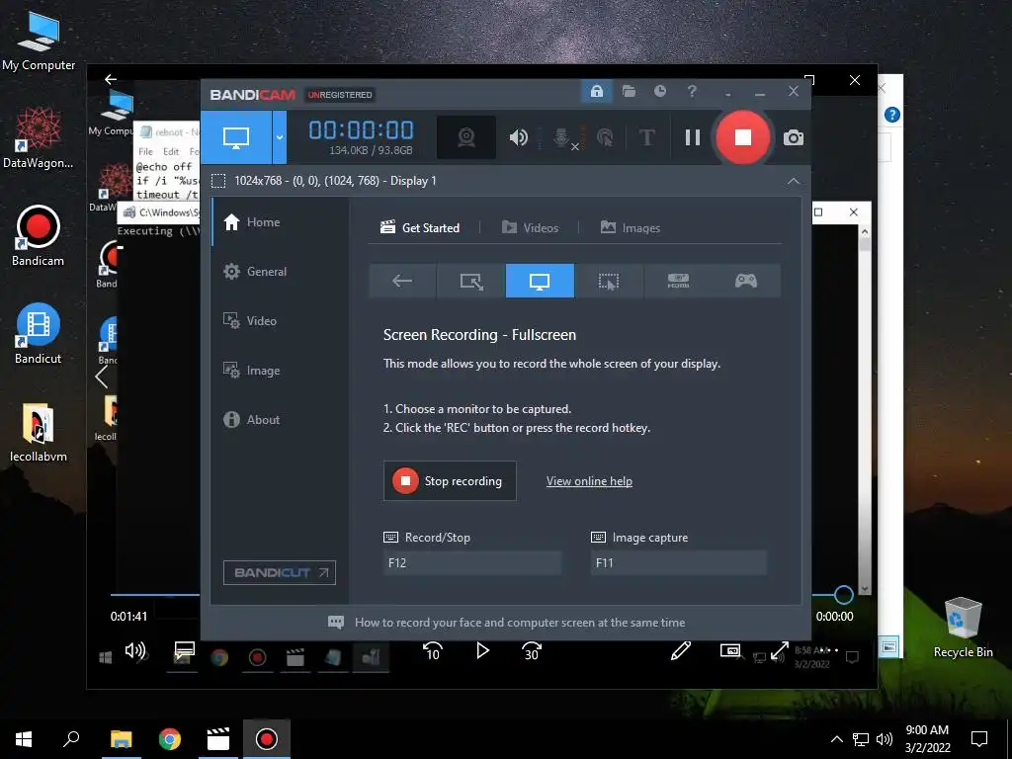Capture a screenshot with camera icon
Viewport: 1012px width, 759px height.
[x=794, y=137]
